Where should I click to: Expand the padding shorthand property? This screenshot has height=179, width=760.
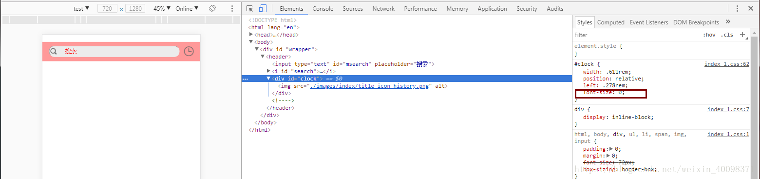tap(611, 149)
